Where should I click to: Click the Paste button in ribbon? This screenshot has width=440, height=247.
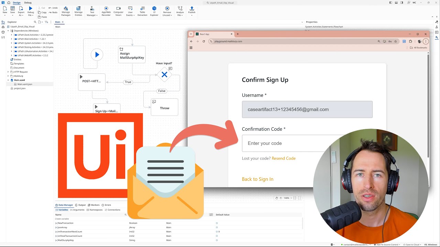[x=43, y=17]
